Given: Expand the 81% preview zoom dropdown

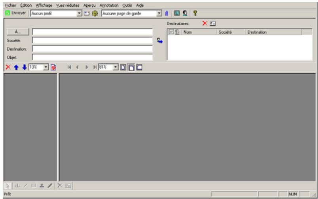Looking at the screenshot, I should [115, 67].
